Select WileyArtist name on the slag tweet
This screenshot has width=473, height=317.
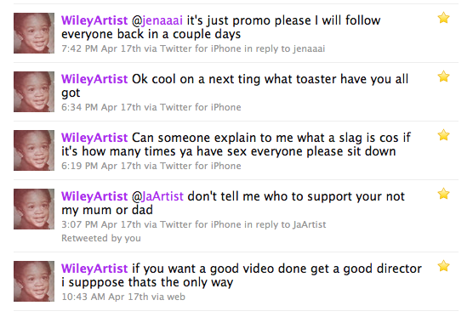click(94, 138)
